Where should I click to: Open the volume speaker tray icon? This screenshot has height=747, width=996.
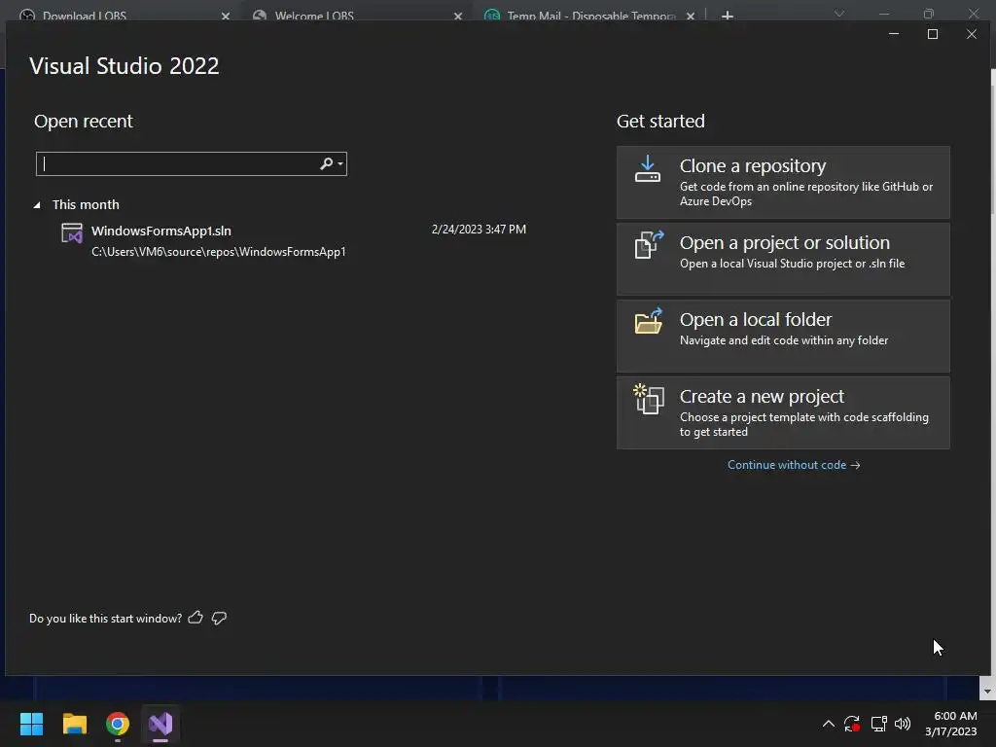pos(902,724)
